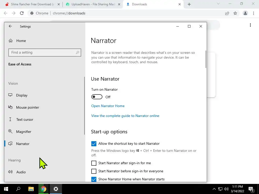
Task: Click the Settings sidebar scrollbar
Action: pyautogui.click(x=84, y=106)
